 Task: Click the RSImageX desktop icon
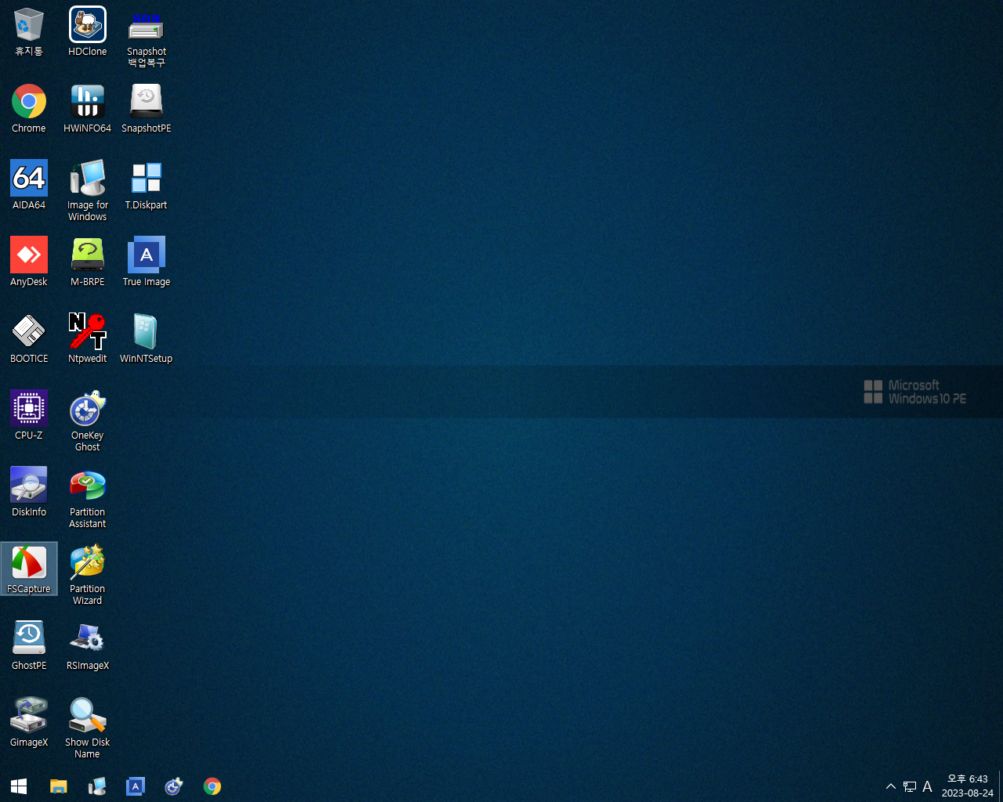(88, 646)
